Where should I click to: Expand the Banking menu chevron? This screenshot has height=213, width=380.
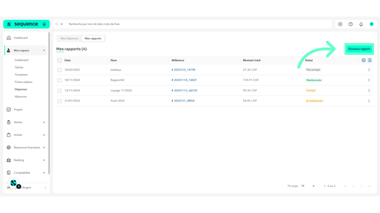[x=44, y=160]
